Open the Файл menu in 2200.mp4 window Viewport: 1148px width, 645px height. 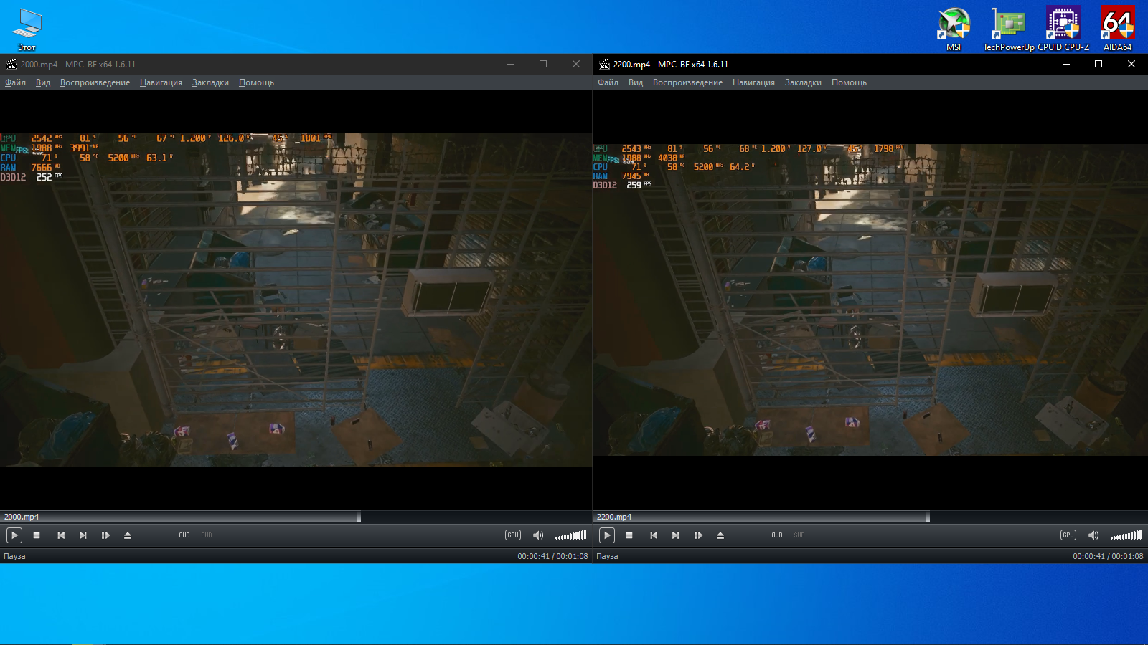[x=608, y=82]
